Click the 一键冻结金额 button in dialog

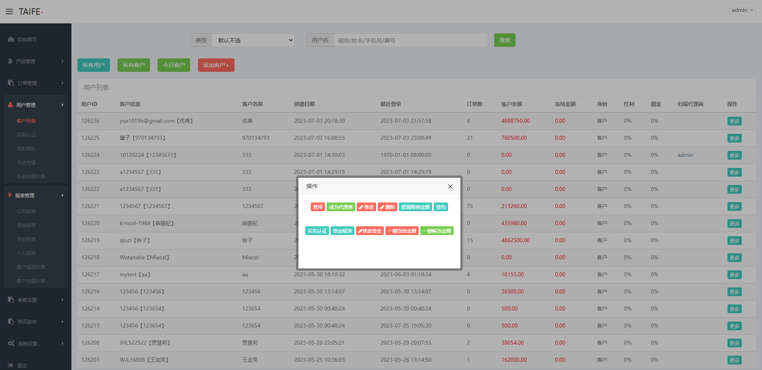[402, 231]
